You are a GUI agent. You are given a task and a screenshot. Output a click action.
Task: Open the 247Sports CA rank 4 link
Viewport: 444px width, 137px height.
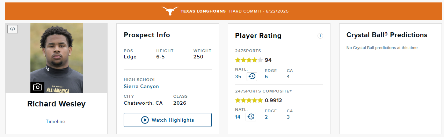tap(288, 76)
